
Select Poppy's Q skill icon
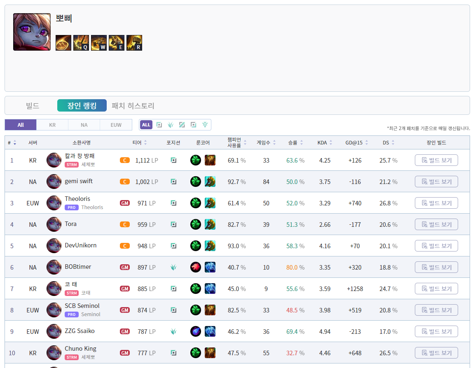click(81, 43)
